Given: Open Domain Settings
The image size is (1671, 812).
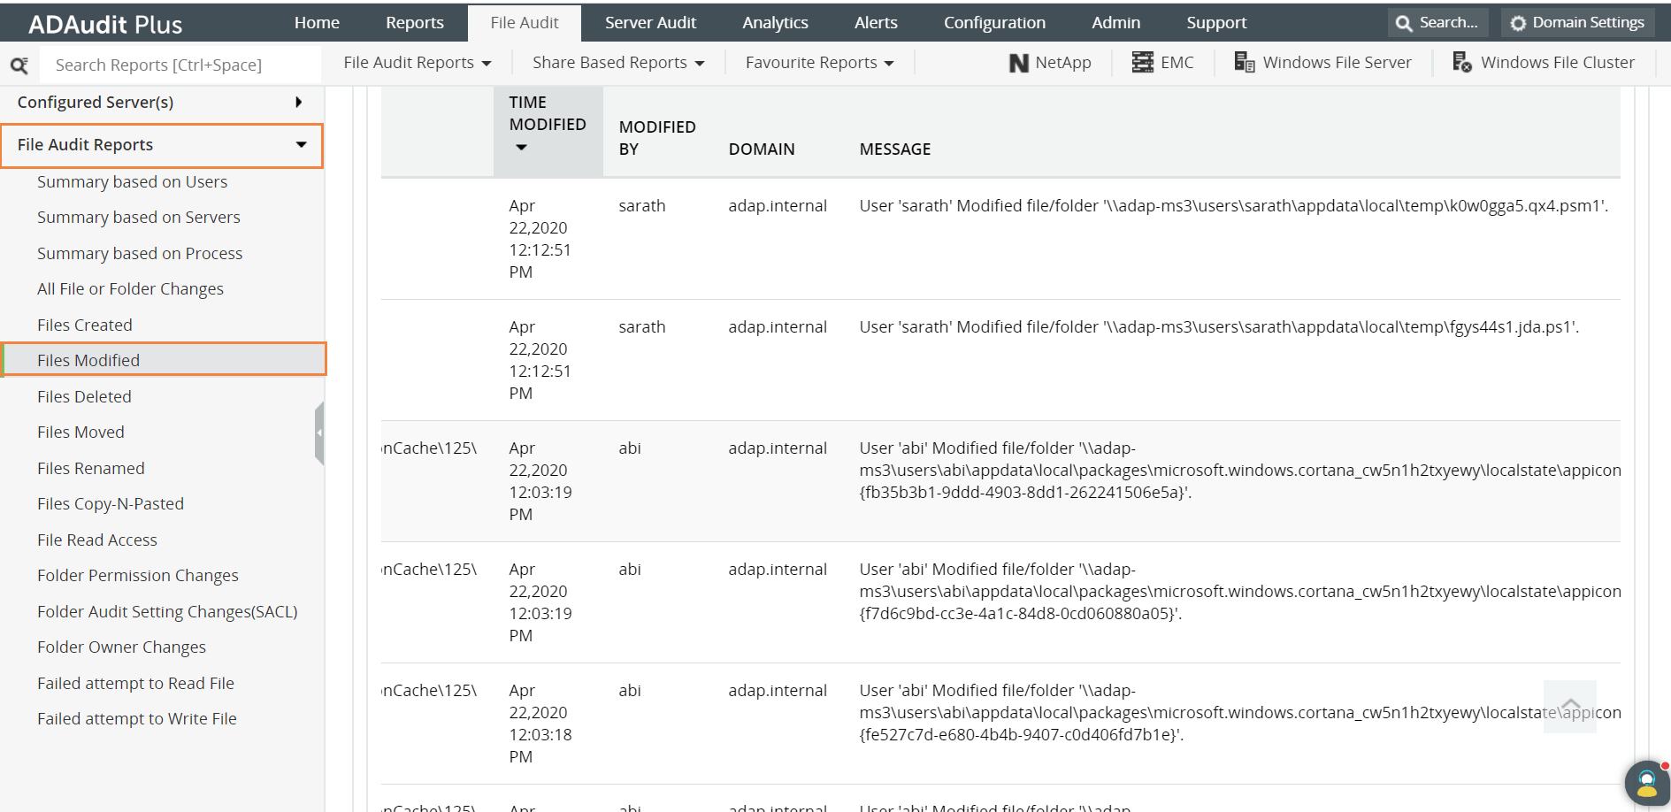Looking at the screenshot, I should click(x=1577, y=22).
